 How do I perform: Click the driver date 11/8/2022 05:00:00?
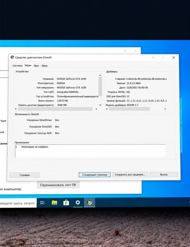137,88
